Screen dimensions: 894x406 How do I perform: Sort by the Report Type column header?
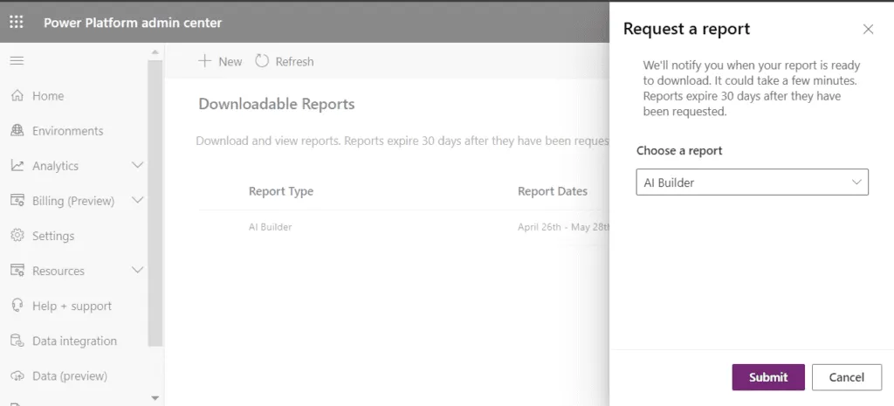(x=280, y=191)
